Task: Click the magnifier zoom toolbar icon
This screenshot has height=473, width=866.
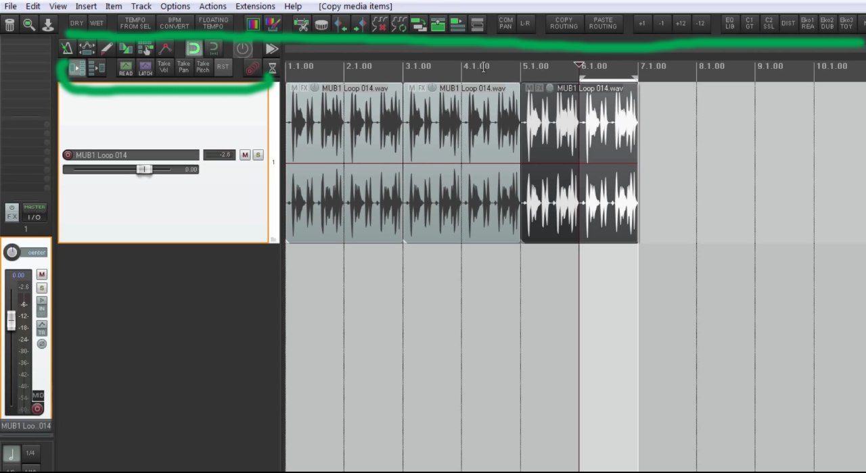Action: pyautogui.click(x=29, y=24)
